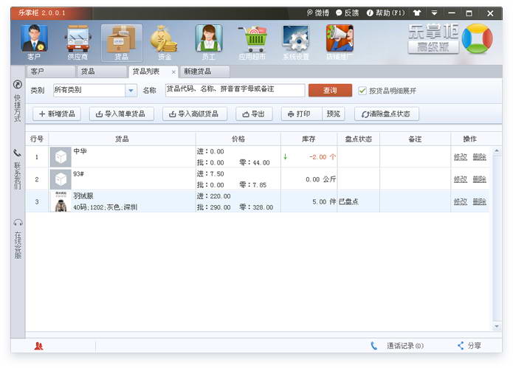513x368 pixels.
Task: Click 删除 link for 93# row
Action: (479, 179)
